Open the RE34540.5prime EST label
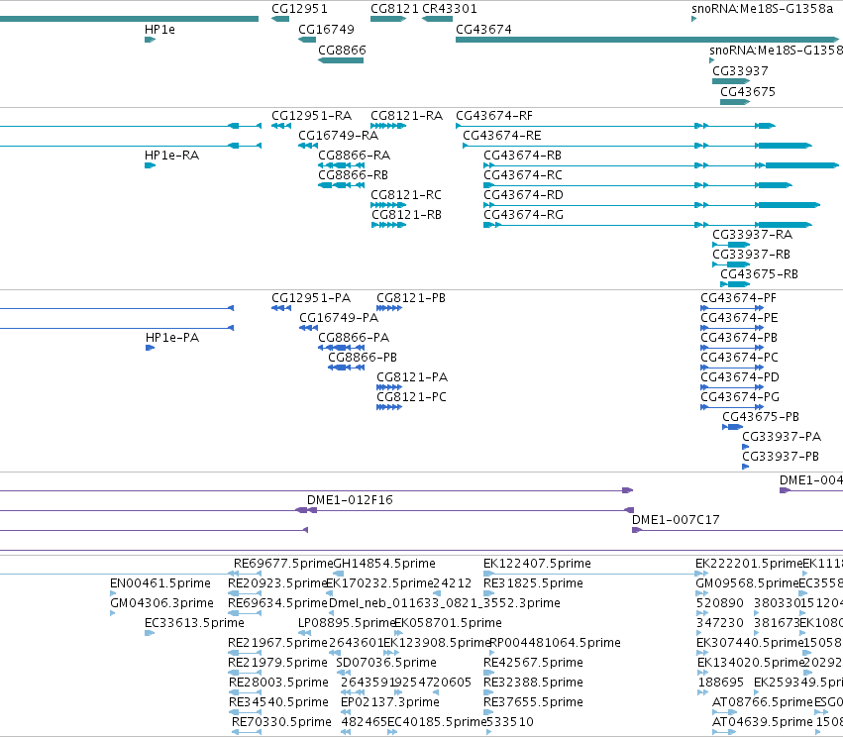The width and height of the screenshot is (843, 737). point(278,702)
